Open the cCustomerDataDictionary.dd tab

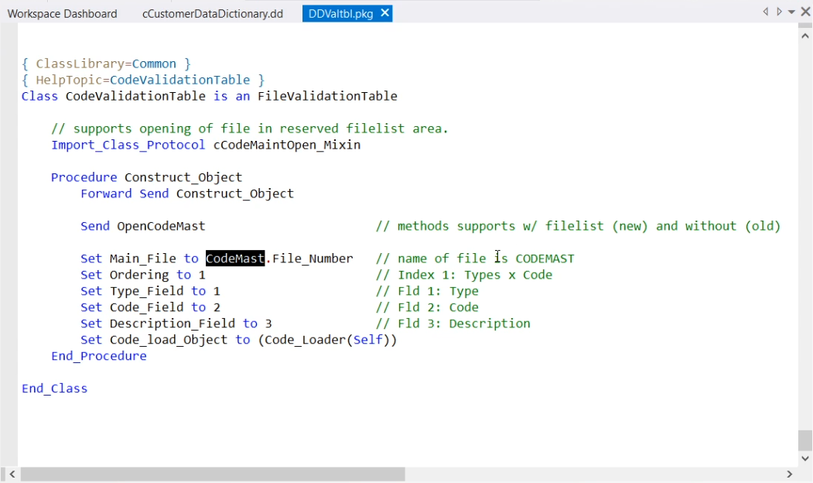pos(213,14)
